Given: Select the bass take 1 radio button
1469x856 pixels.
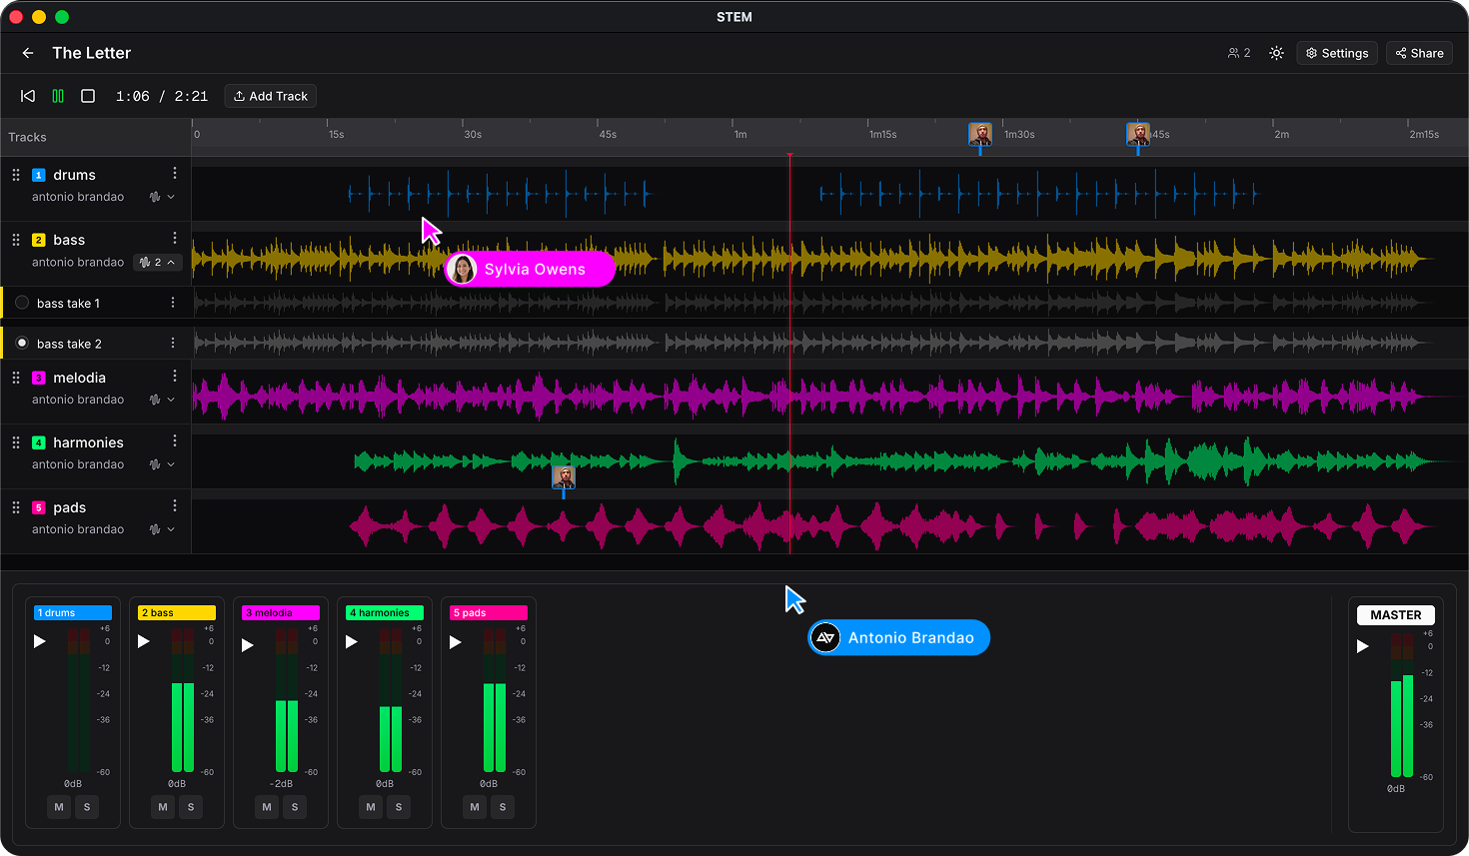Looking at the screenshot, I should tap(22, 303).
